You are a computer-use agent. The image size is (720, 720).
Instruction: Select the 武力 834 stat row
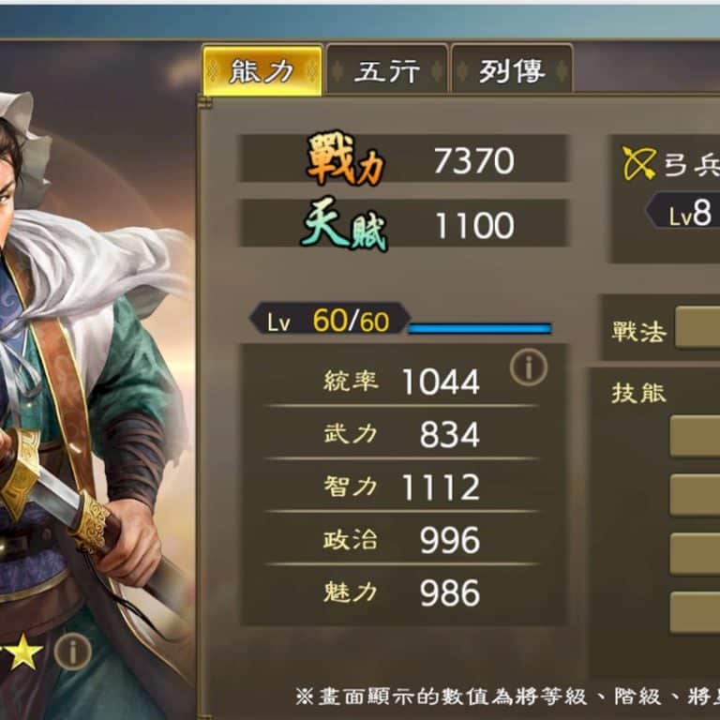(401, 433)
